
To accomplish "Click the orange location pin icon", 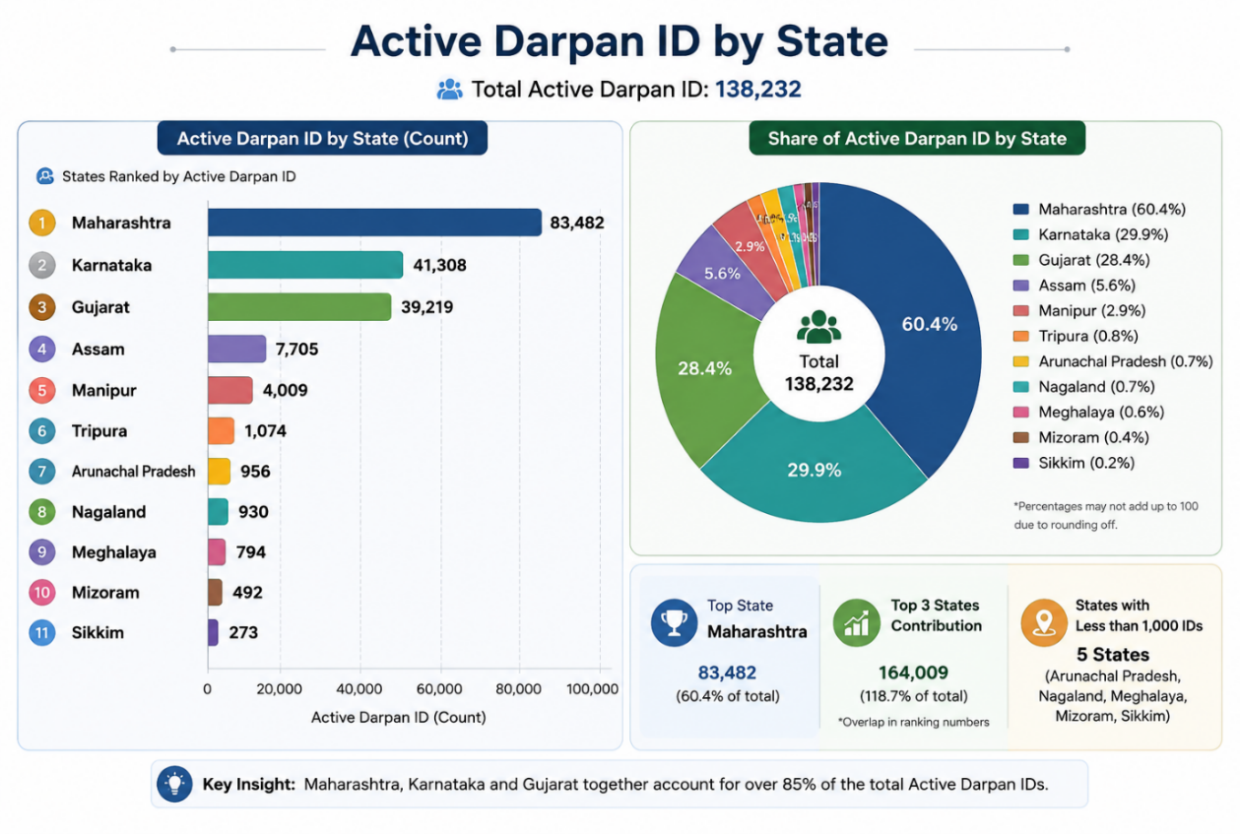I will coord(1044,623).
